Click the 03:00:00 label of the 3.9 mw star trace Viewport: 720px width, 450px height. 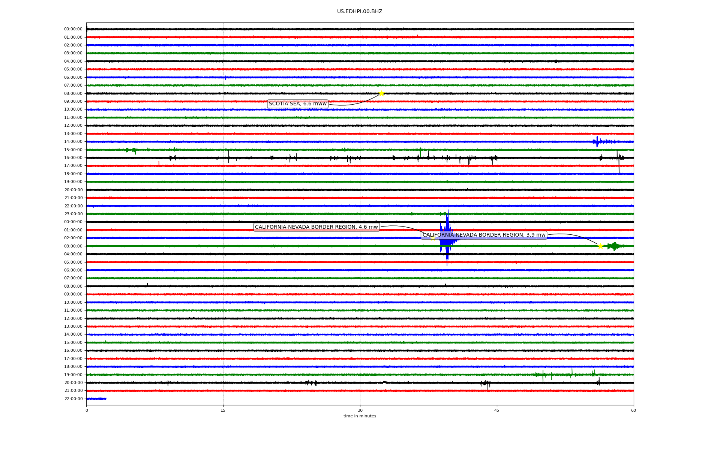(x=73, y=246)
